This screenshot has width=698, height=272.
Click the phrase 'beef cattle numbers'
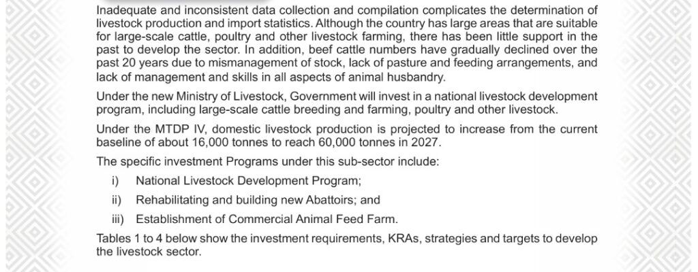click(x=356, y=50)
